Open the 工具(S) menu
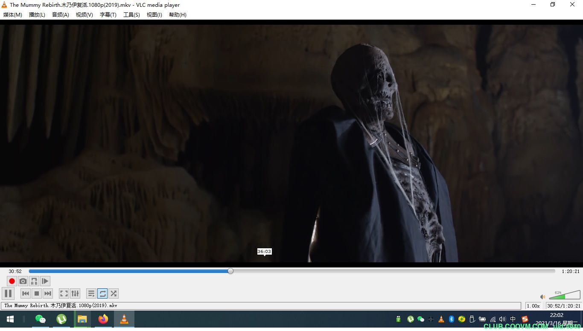The image size is (583, 331). (131, 15)
